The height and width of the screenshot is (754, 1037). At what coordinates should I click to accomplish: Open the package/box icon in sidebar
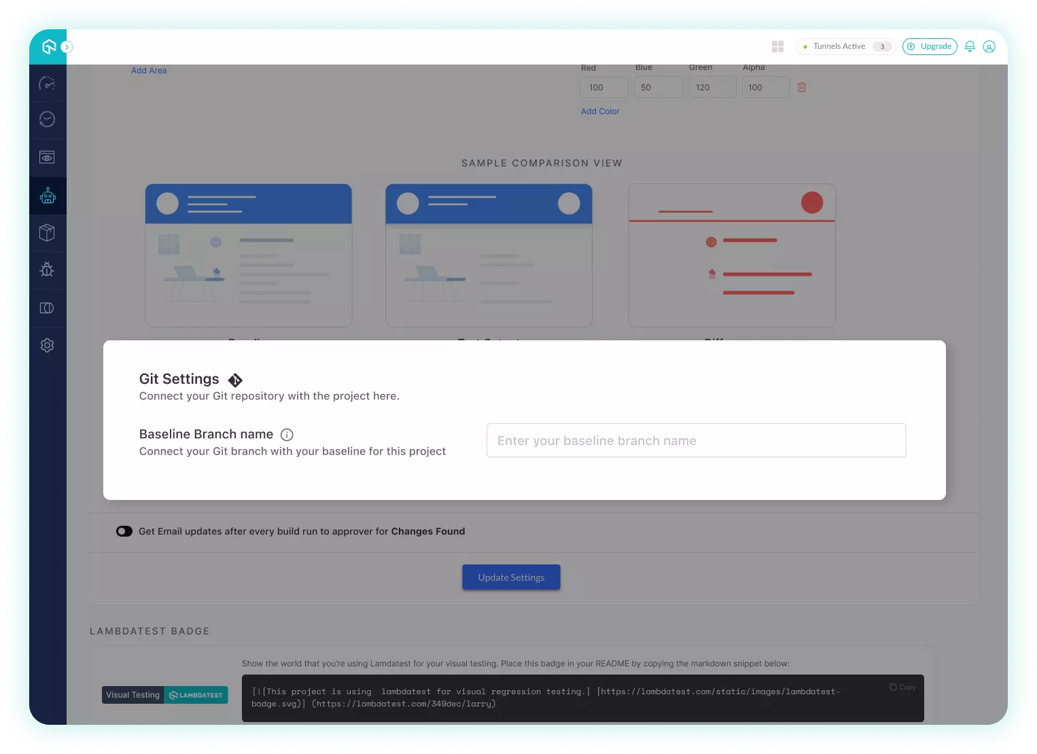47,233
